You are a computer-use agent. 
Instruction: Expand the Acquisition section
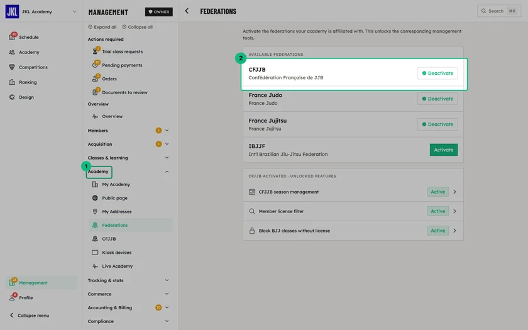[167, 144]
